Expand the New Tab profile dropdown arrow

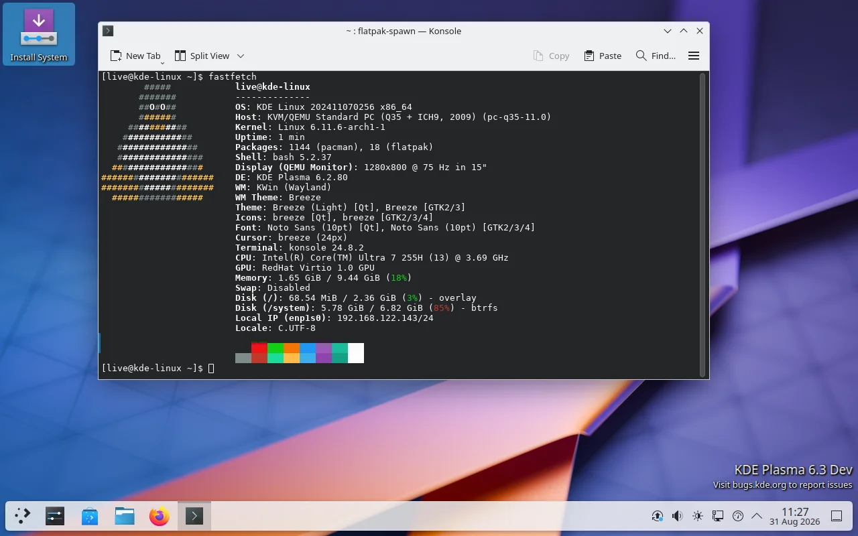point(162,62)
